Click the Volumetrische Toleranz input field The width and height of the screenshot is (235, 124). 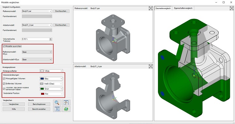coord(36,39)
